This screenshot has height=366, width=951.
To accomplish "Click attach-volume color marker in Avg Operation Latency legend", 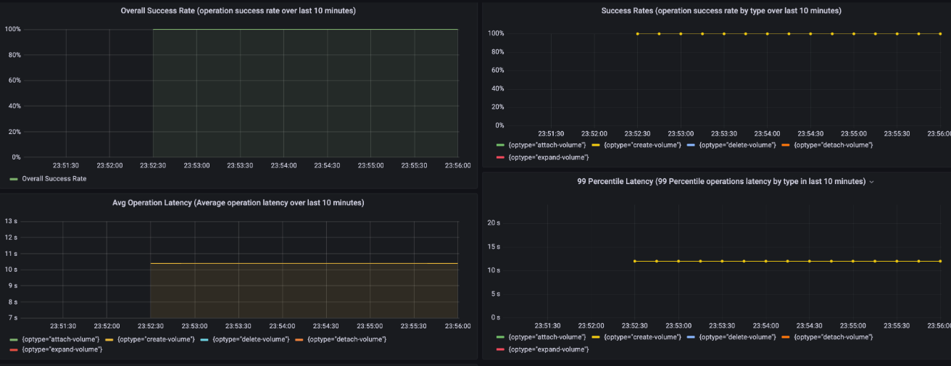I will point(14,339).
